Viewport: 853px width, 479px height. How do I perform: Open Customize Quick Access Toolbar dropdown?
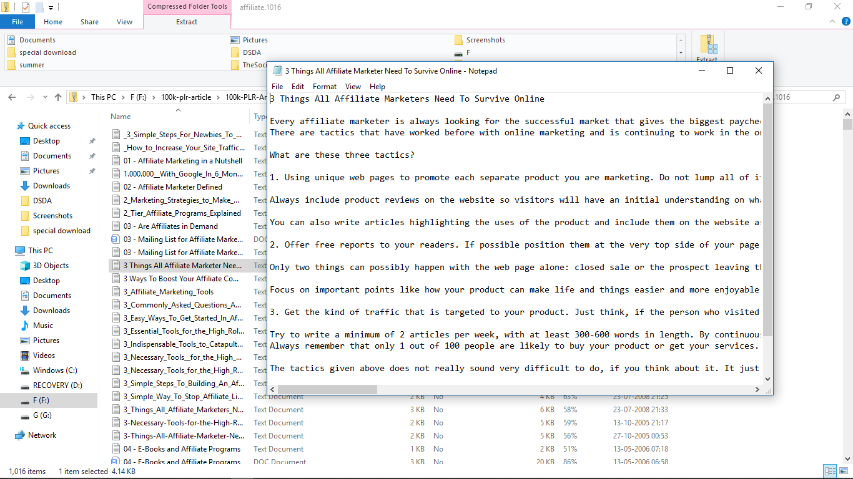pos(51,8)
